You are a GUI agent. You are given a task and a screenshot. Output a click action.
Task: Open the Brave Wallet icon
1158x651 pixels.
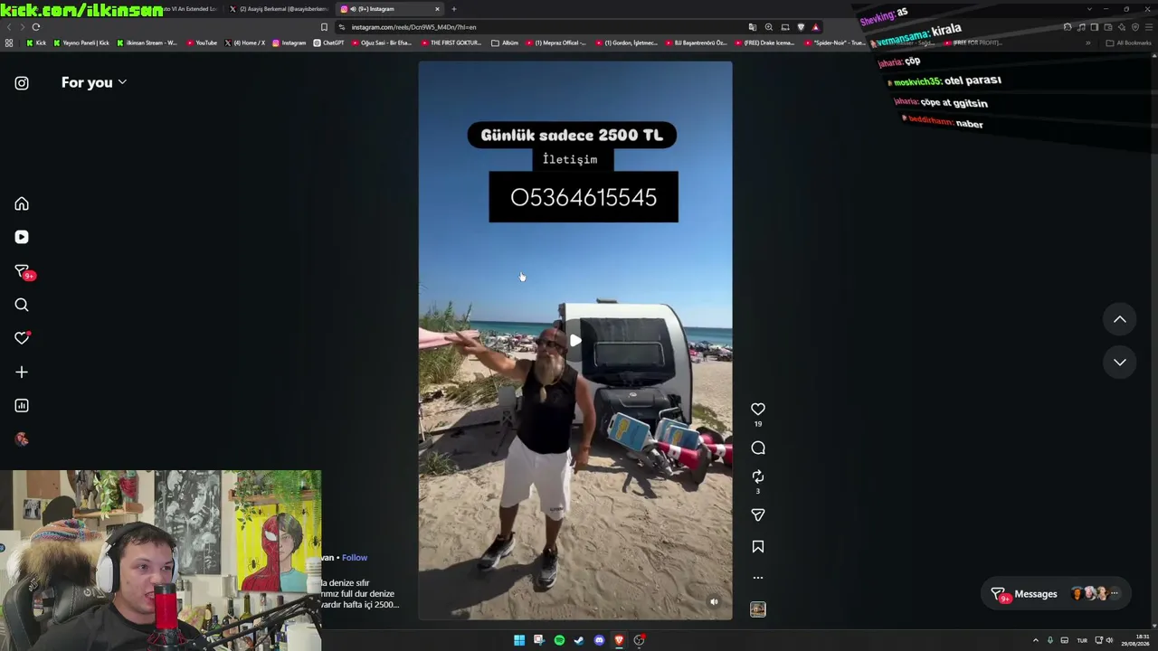coord(1108,27)
